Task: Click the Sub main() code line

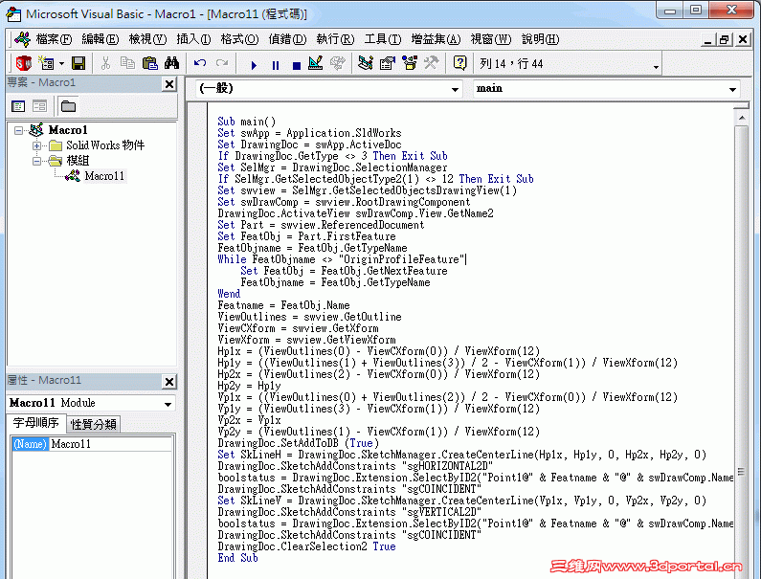Action: (247, 122)
